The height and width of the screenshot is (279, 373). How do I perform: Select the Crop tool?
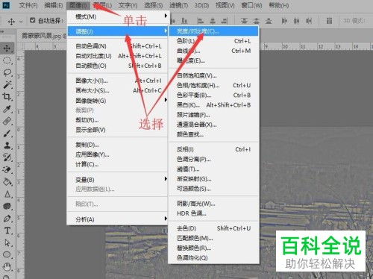tap(7, 96)
